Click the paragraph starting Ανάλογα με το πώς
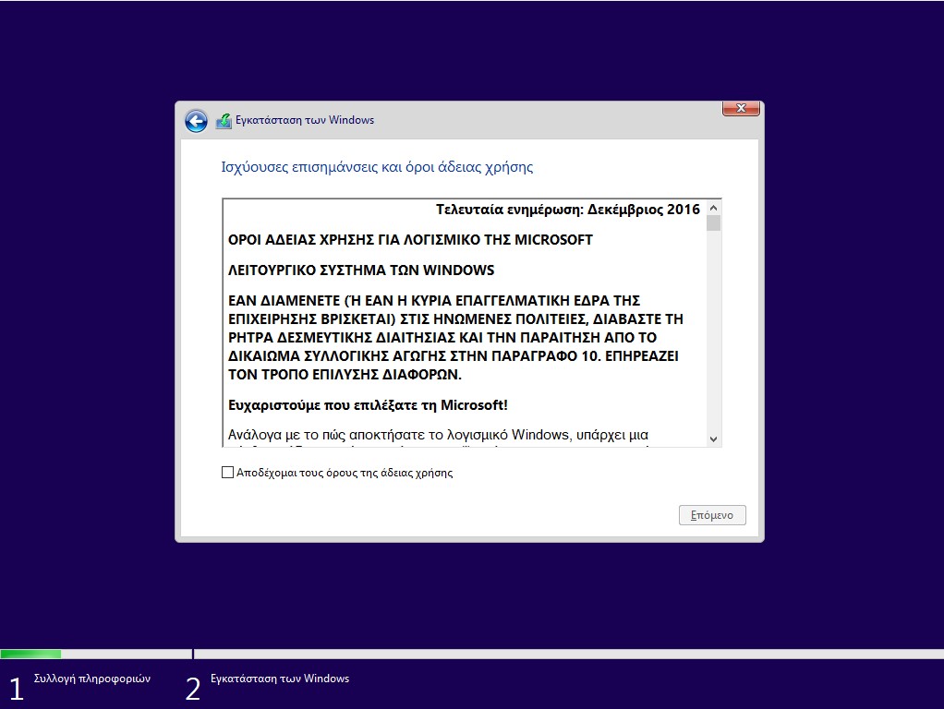Viewport: 944px width, 709px height. point(438,437)
